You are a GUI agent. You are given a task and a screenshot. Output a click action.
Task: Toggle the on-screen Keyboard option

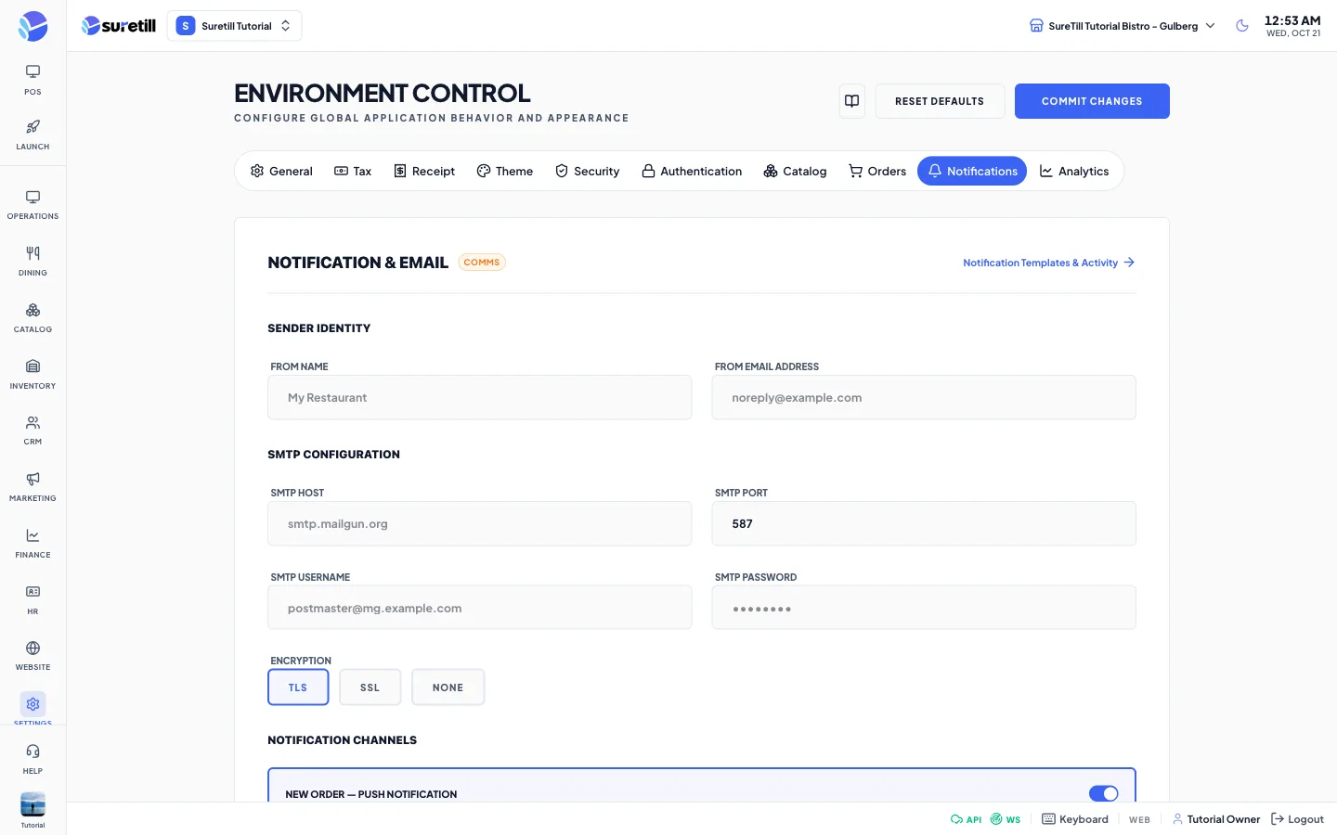coord(1075,819)
